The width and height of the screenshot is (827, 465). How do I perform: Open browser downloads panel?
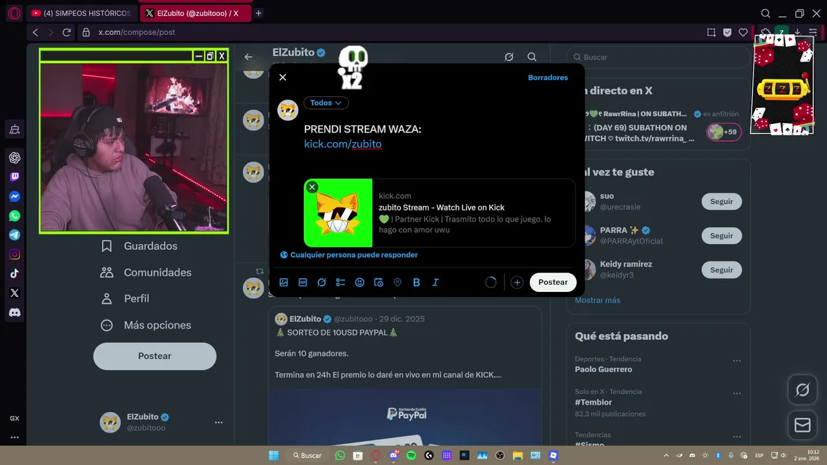tap(797, 32)
